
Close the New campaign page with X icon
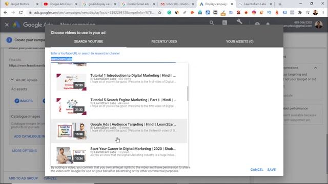click(x=7, y=25)
